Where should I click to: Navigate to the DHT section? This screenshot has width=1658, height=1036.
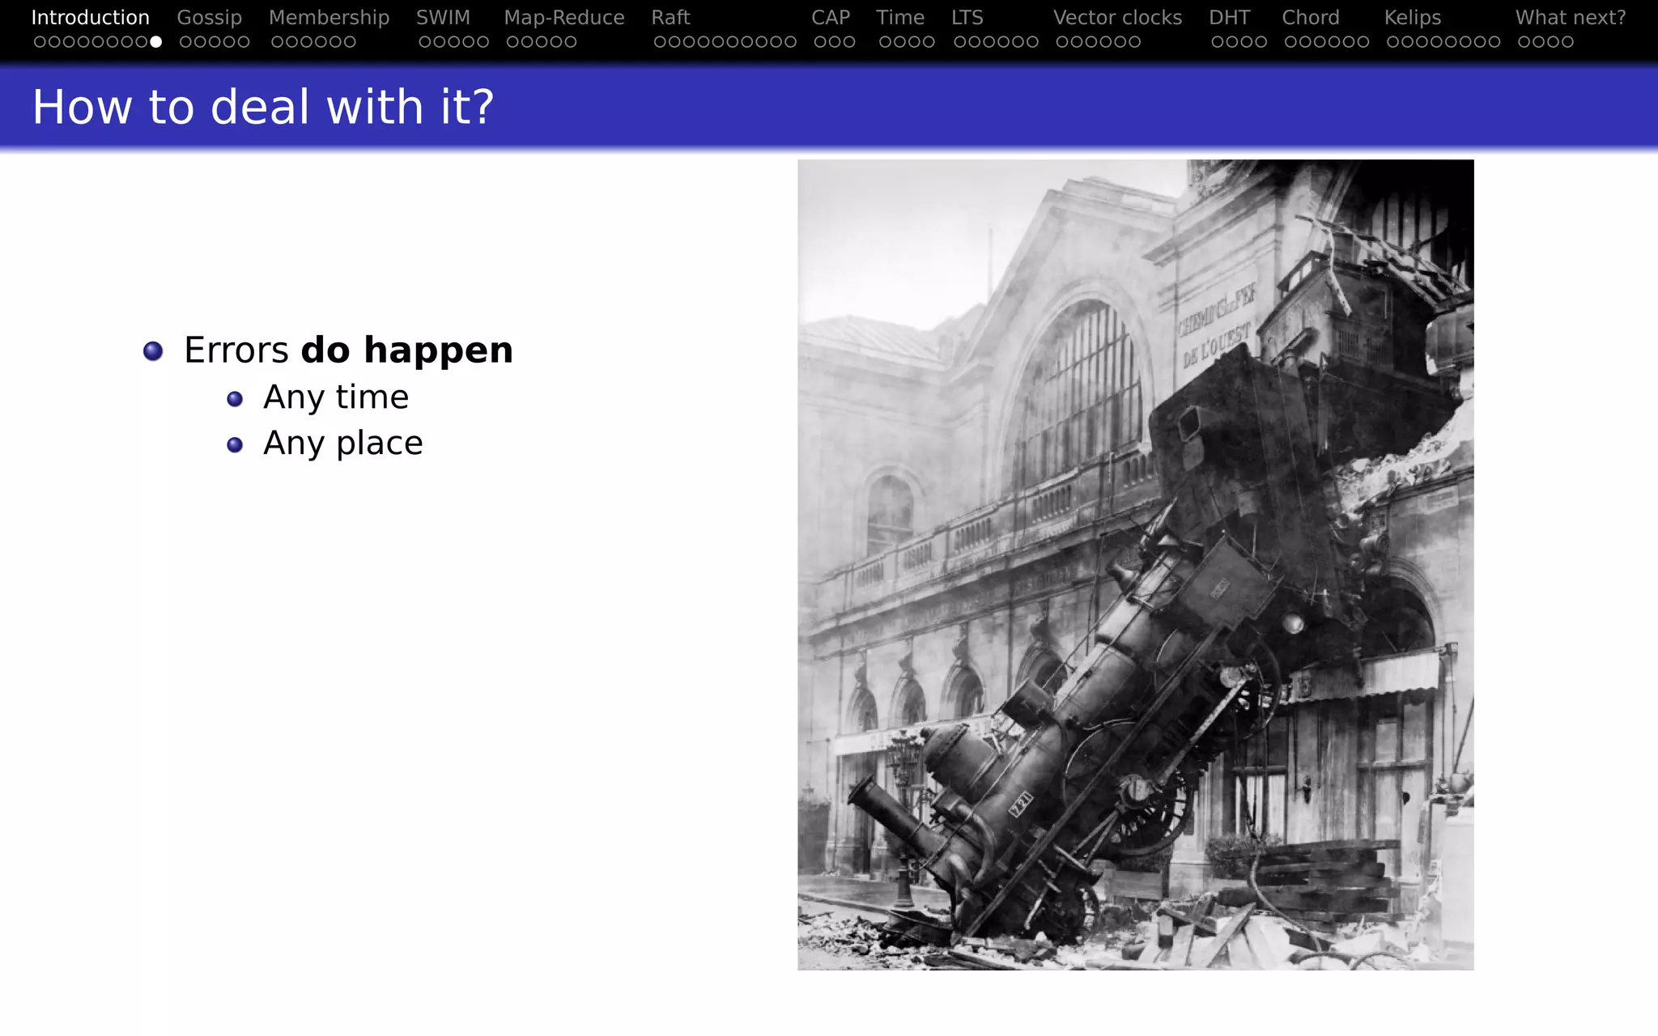1229,17
